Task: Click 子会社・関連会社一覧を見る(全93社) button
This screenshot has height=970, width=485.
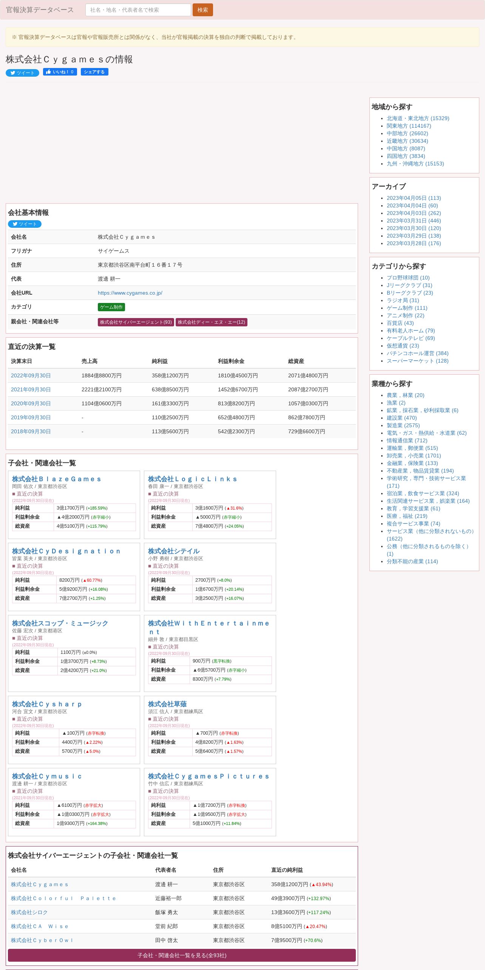Action: [182, 955]
